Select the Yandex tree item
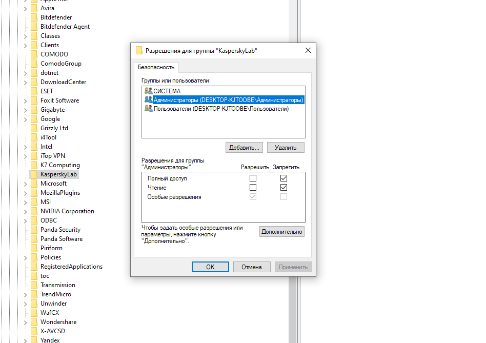 [50, 340]
